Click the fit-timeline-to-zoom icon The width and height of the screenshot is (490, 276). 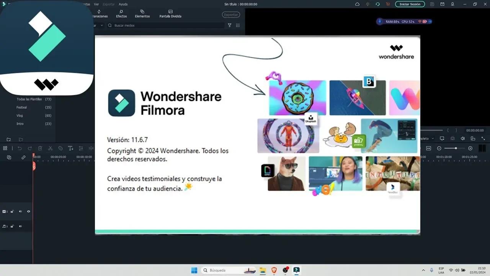428,148
